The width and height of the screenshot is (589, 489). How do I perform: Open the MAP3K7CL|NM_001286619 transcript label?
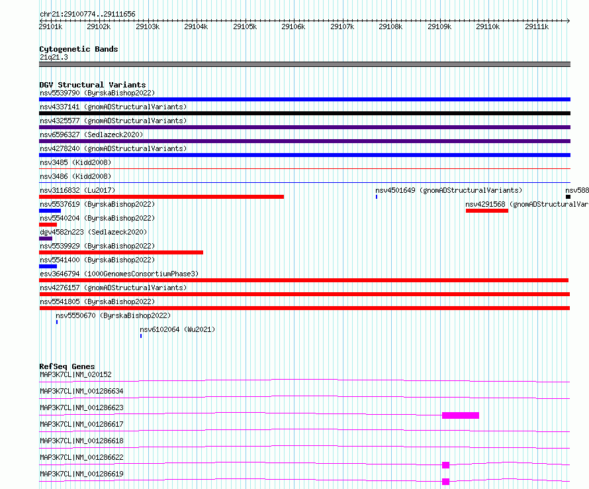[81, 474]
